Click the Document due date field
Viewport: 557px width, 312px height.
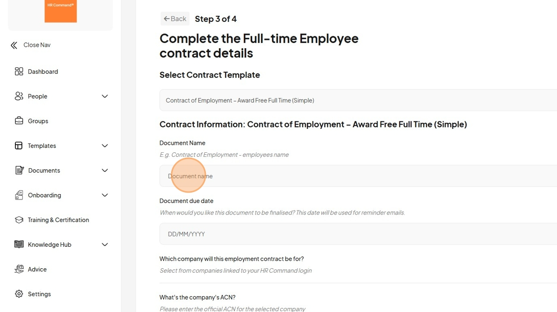[x=358, y=234]
